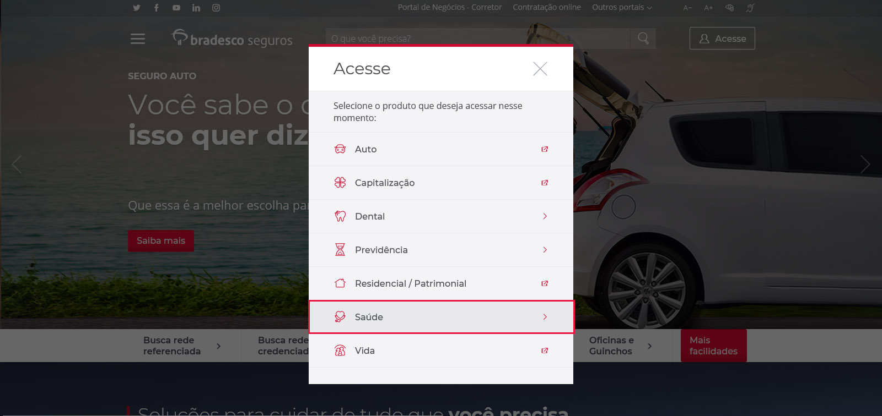Toggle the high contrast accessibility icon

729,8
